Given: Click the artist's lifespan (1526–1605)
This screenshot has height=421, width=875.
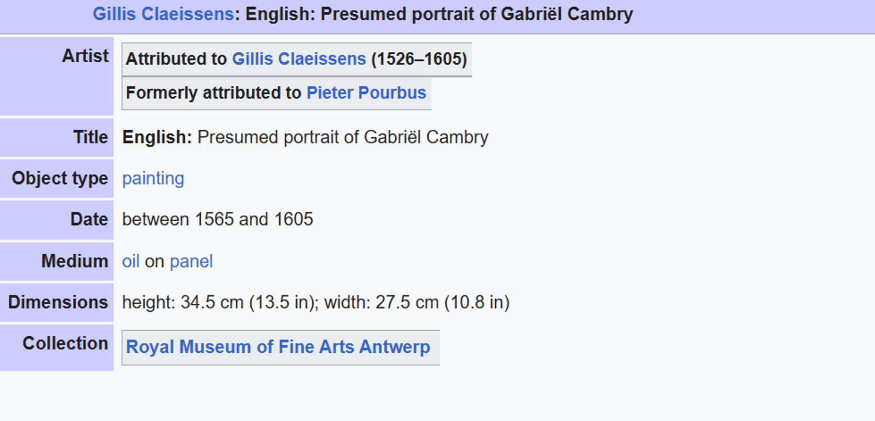Looking at the screenshot, I should point(419,59).
